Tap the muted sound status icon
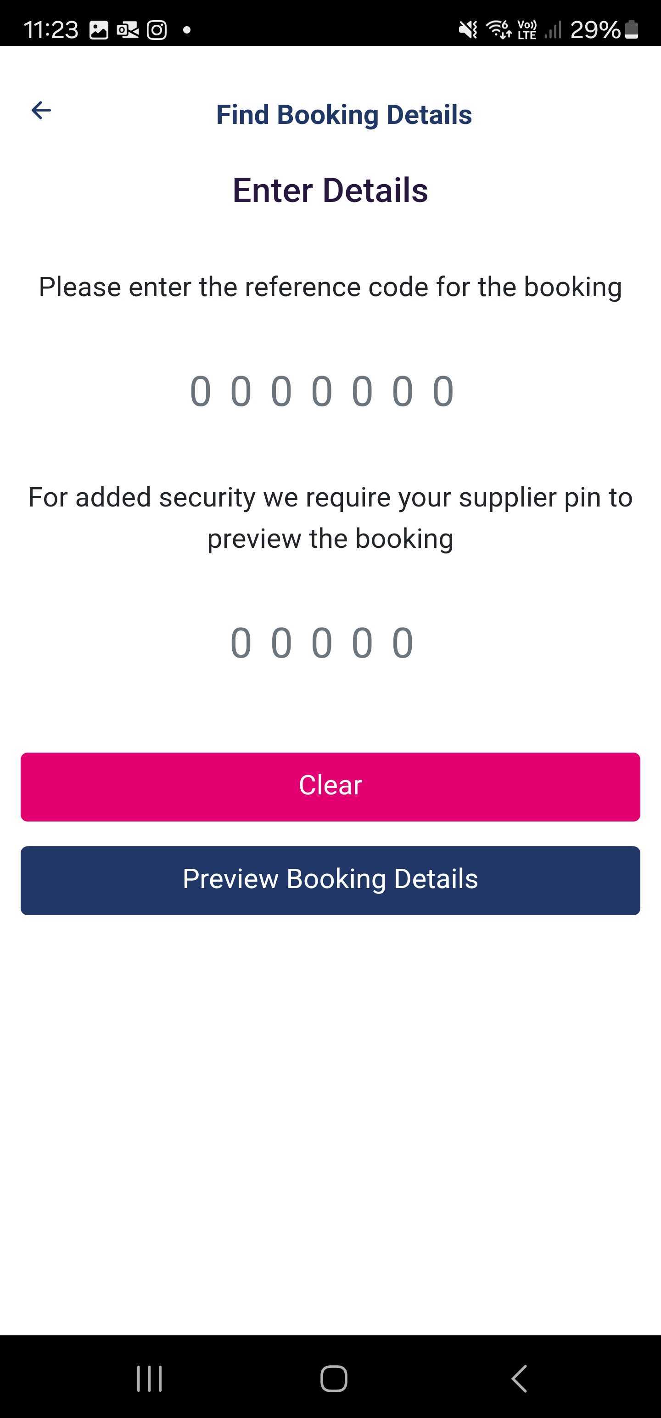661x1418 pixels. [468, 30]
